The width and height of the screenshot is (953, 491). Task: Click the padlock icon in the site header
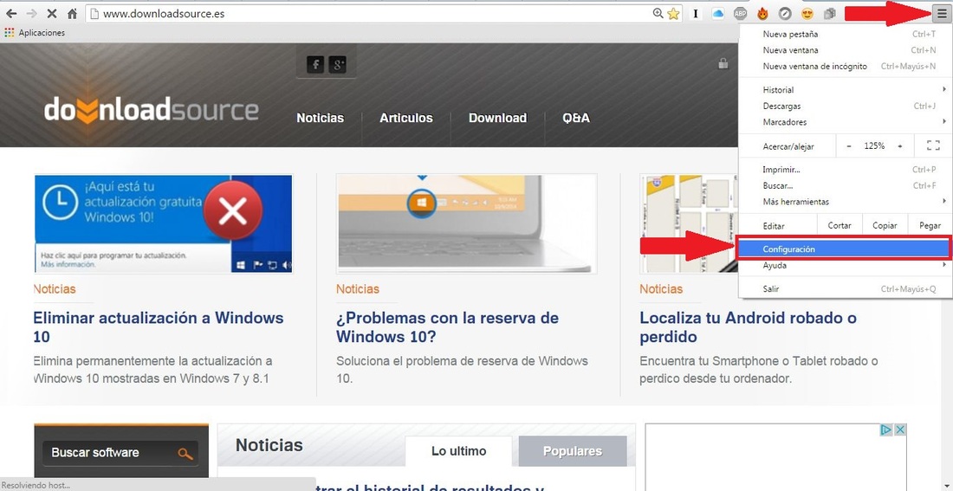coord(723,62)
